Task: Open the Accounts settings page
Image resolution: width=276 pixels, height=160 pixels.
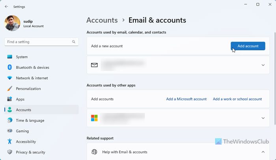Action: (23, 110)
